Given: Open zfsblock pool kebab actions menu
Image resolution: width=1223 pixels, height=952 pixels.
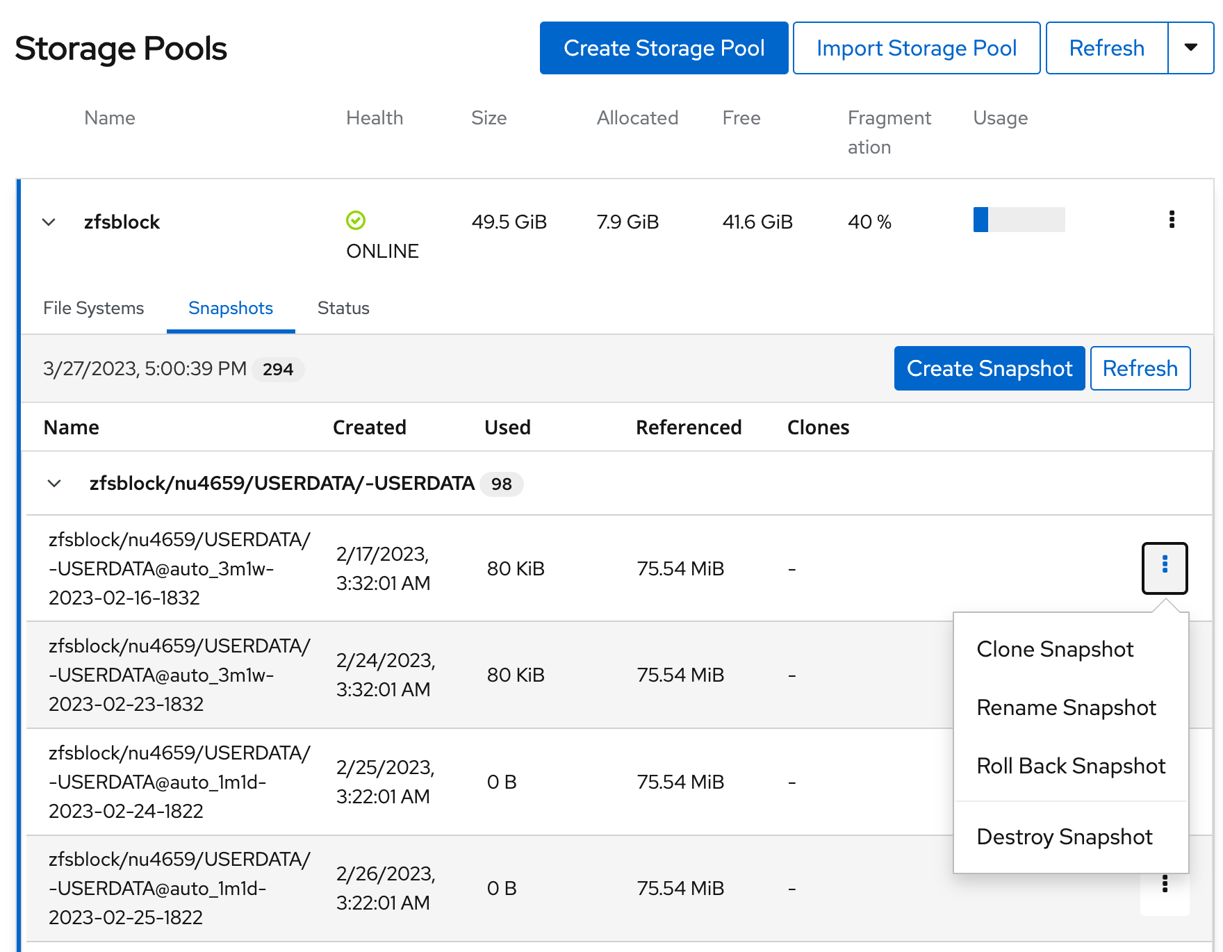Looking at the screenshot, I should coord(1172,220).
